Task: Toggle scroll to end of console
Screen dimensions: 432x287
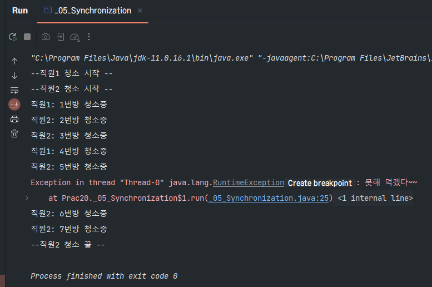Action: point(14,105)
